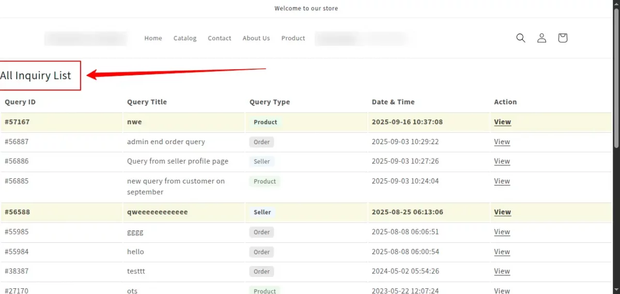Image resolution: width=620 pixels, height=294 pixels.
Task: Click the Order badge on row #56887
Action: tap(261, 142)
